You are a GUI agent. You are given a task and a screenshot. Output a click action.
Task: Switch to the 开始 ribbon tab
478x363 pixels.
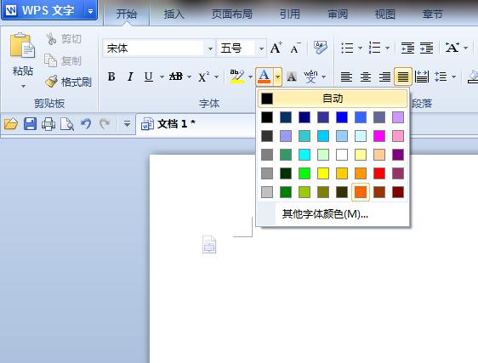[x=127, y=14]
